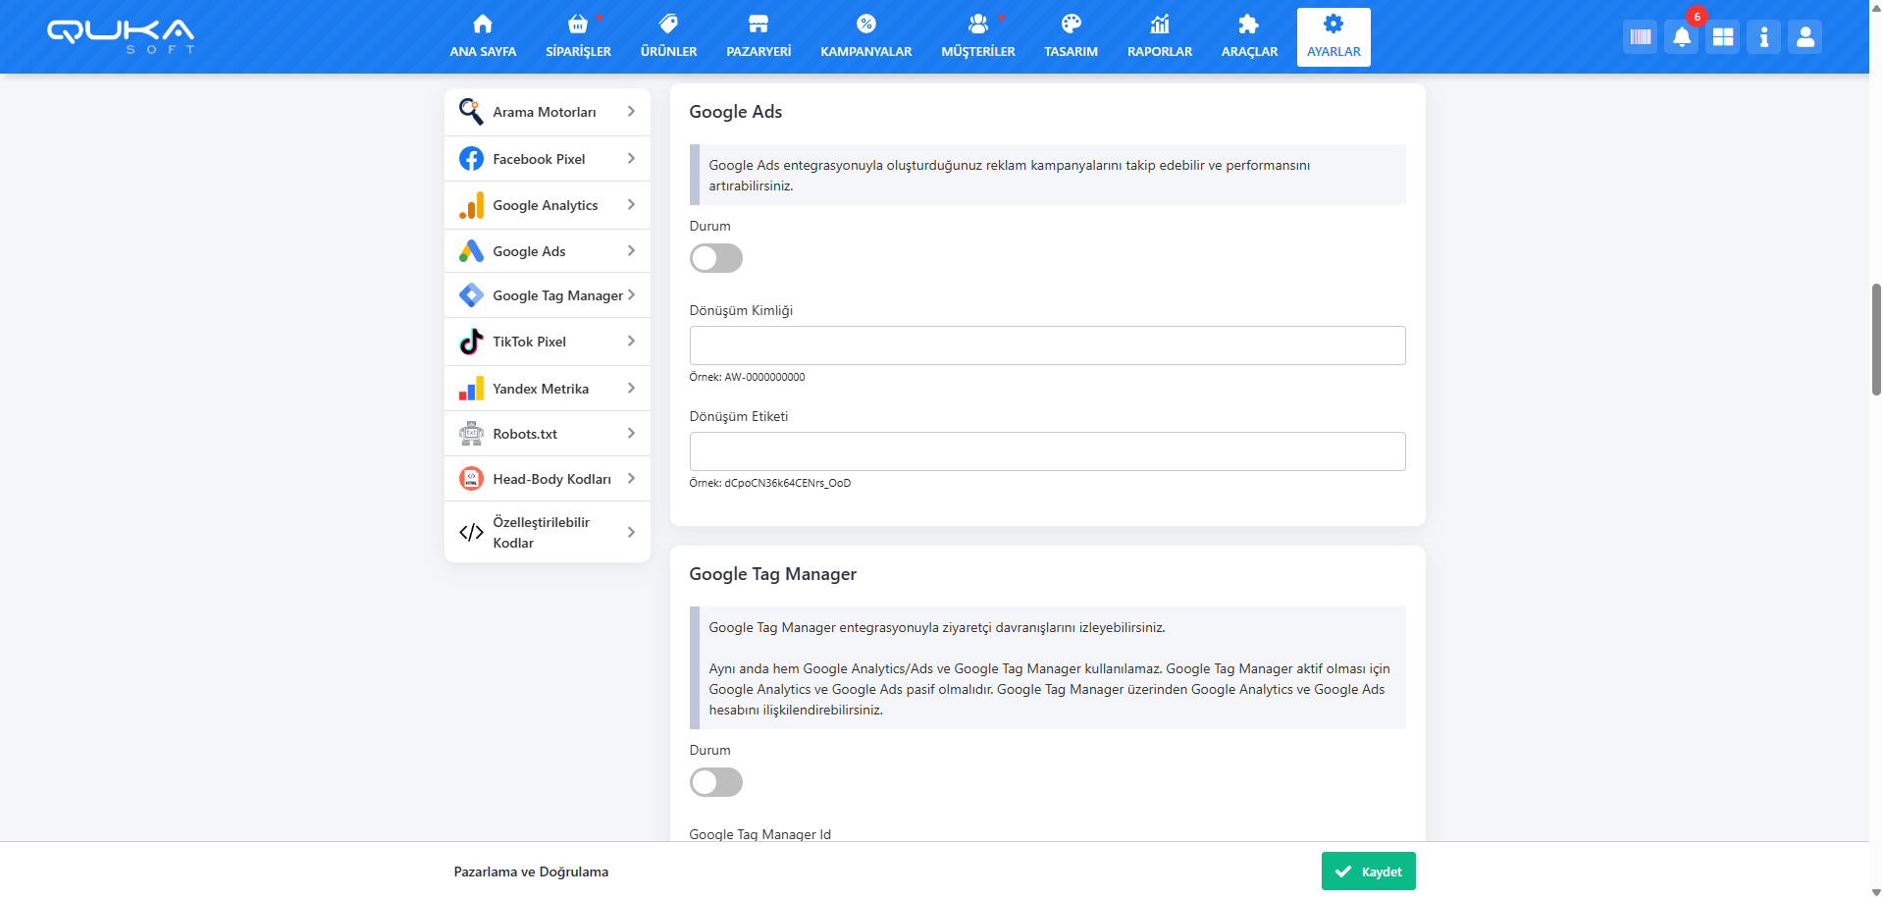Expand Özelleştirilebilir Kodlar chevron arrow
Viewport: 1883px width, 898px height.
click(x=631, y=532)
